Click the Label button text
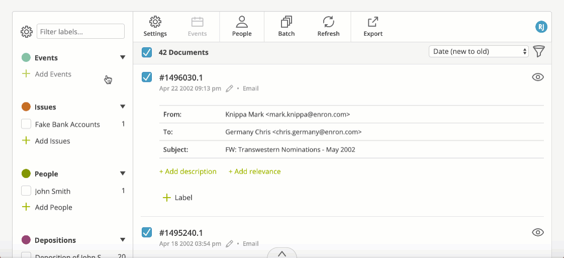 coord(183,198)
